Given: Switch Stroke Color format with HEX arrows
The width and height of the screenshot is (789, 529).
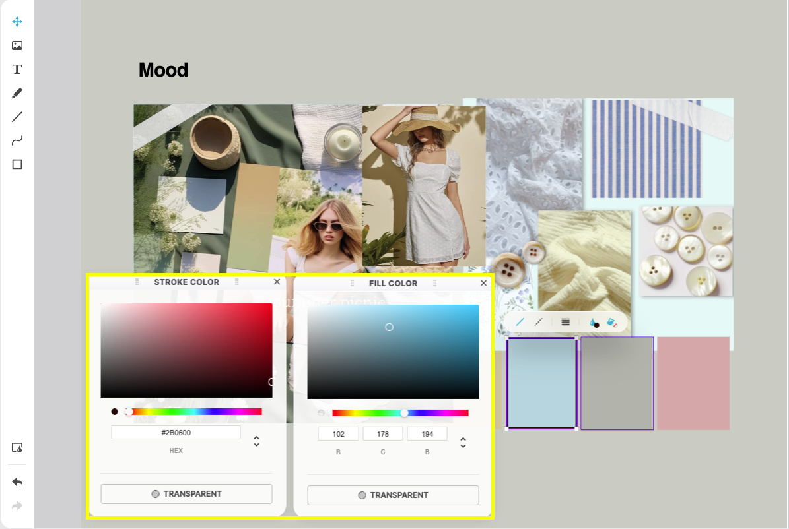Looking at the screenshot, I should coord(257,441).
